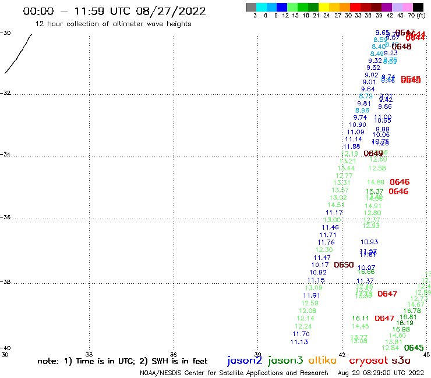The image size is (431, 378).
Task: Click the wave height value 12.24
Action: tap(303, 326)
